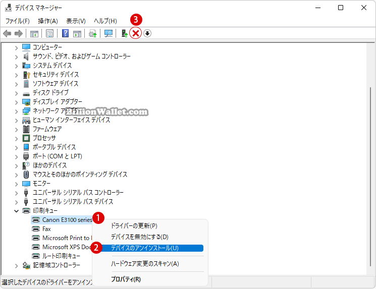This screenshot has height=289, width=376.
Task: Choose デバイスを無効にする(D)
Action: [140, 237]
